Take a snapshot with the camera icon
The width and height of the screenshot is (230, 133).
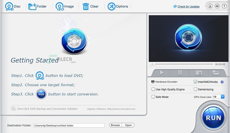point(199,73)
